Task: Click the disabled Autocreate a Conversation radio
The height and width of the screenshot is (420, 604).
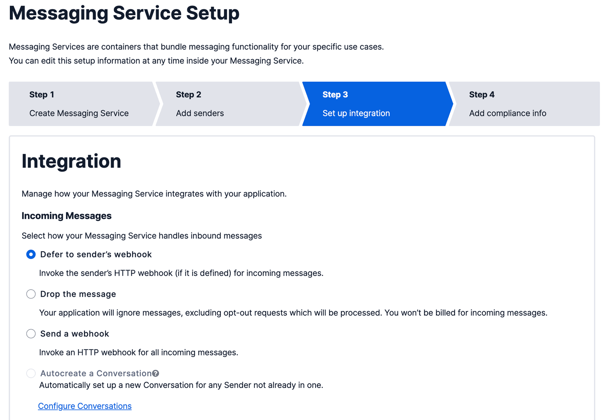Action: click(31, 373)
